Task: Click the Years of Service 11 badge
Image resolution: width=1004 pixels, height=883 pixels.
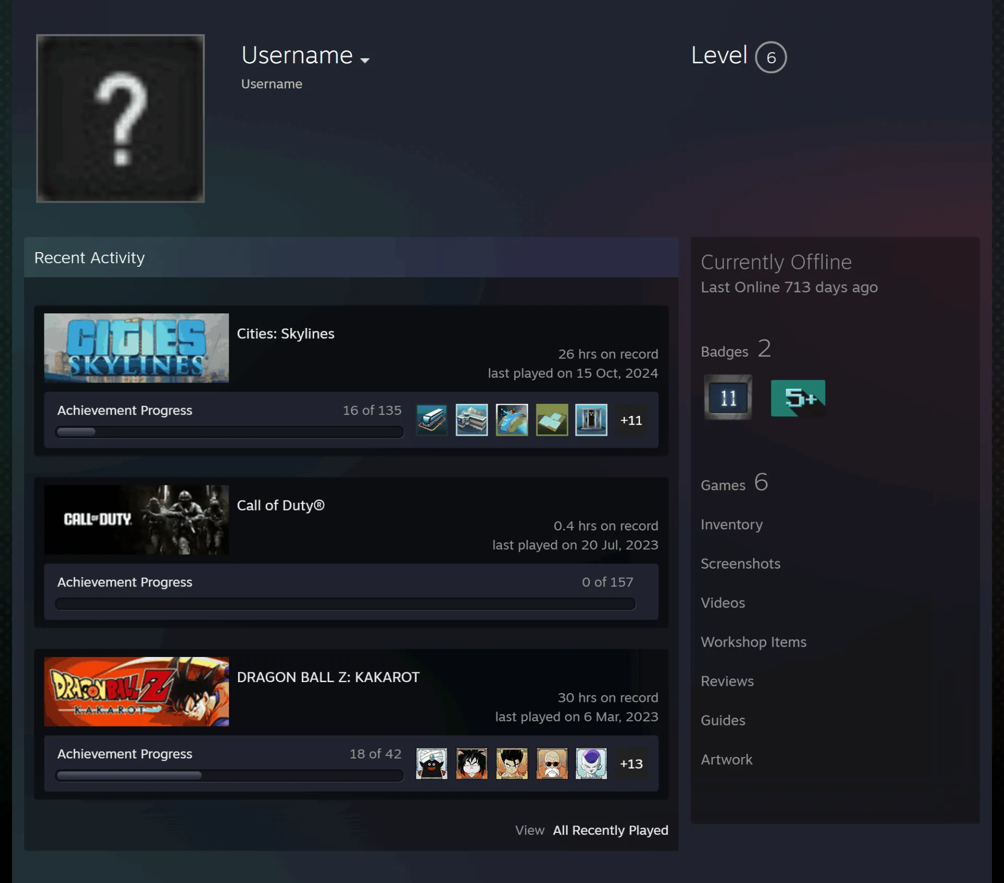Action: 728,398
